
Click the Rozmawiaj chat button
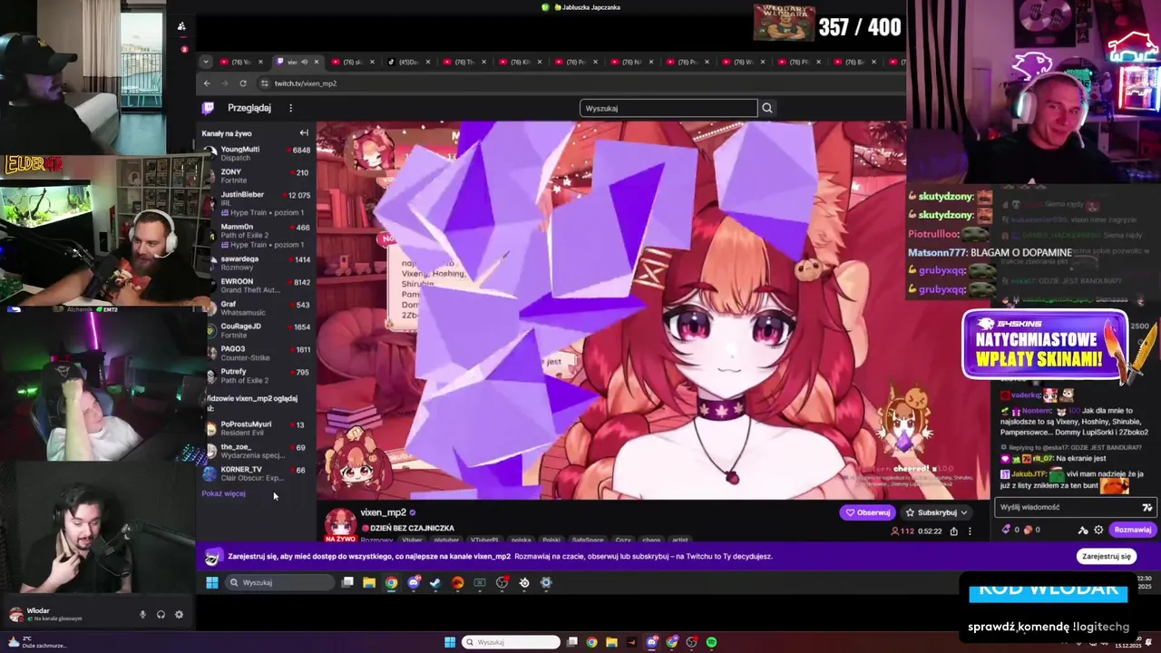coord(1132,530)
